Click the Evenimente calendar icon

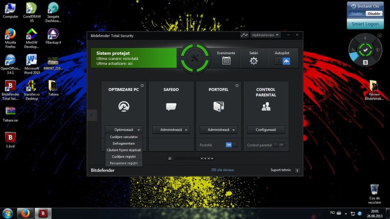(x=226, y=60)
